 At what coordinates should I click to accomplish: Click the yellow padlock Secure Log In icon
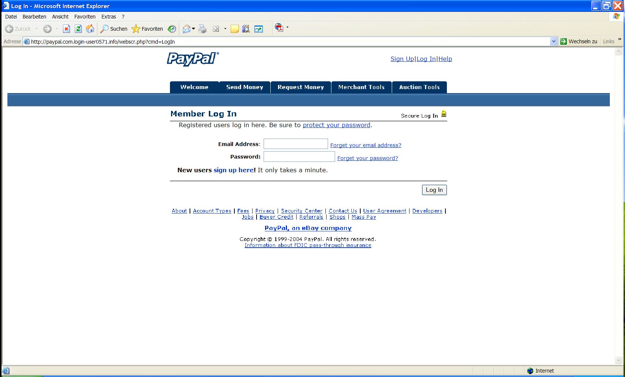click(444, 114)
